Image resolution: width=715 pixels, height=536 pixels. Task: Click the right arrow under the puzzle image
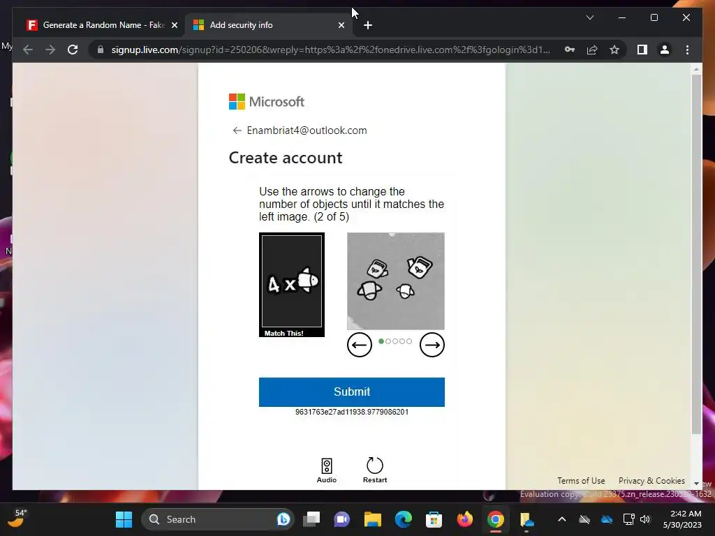[432, 345]
